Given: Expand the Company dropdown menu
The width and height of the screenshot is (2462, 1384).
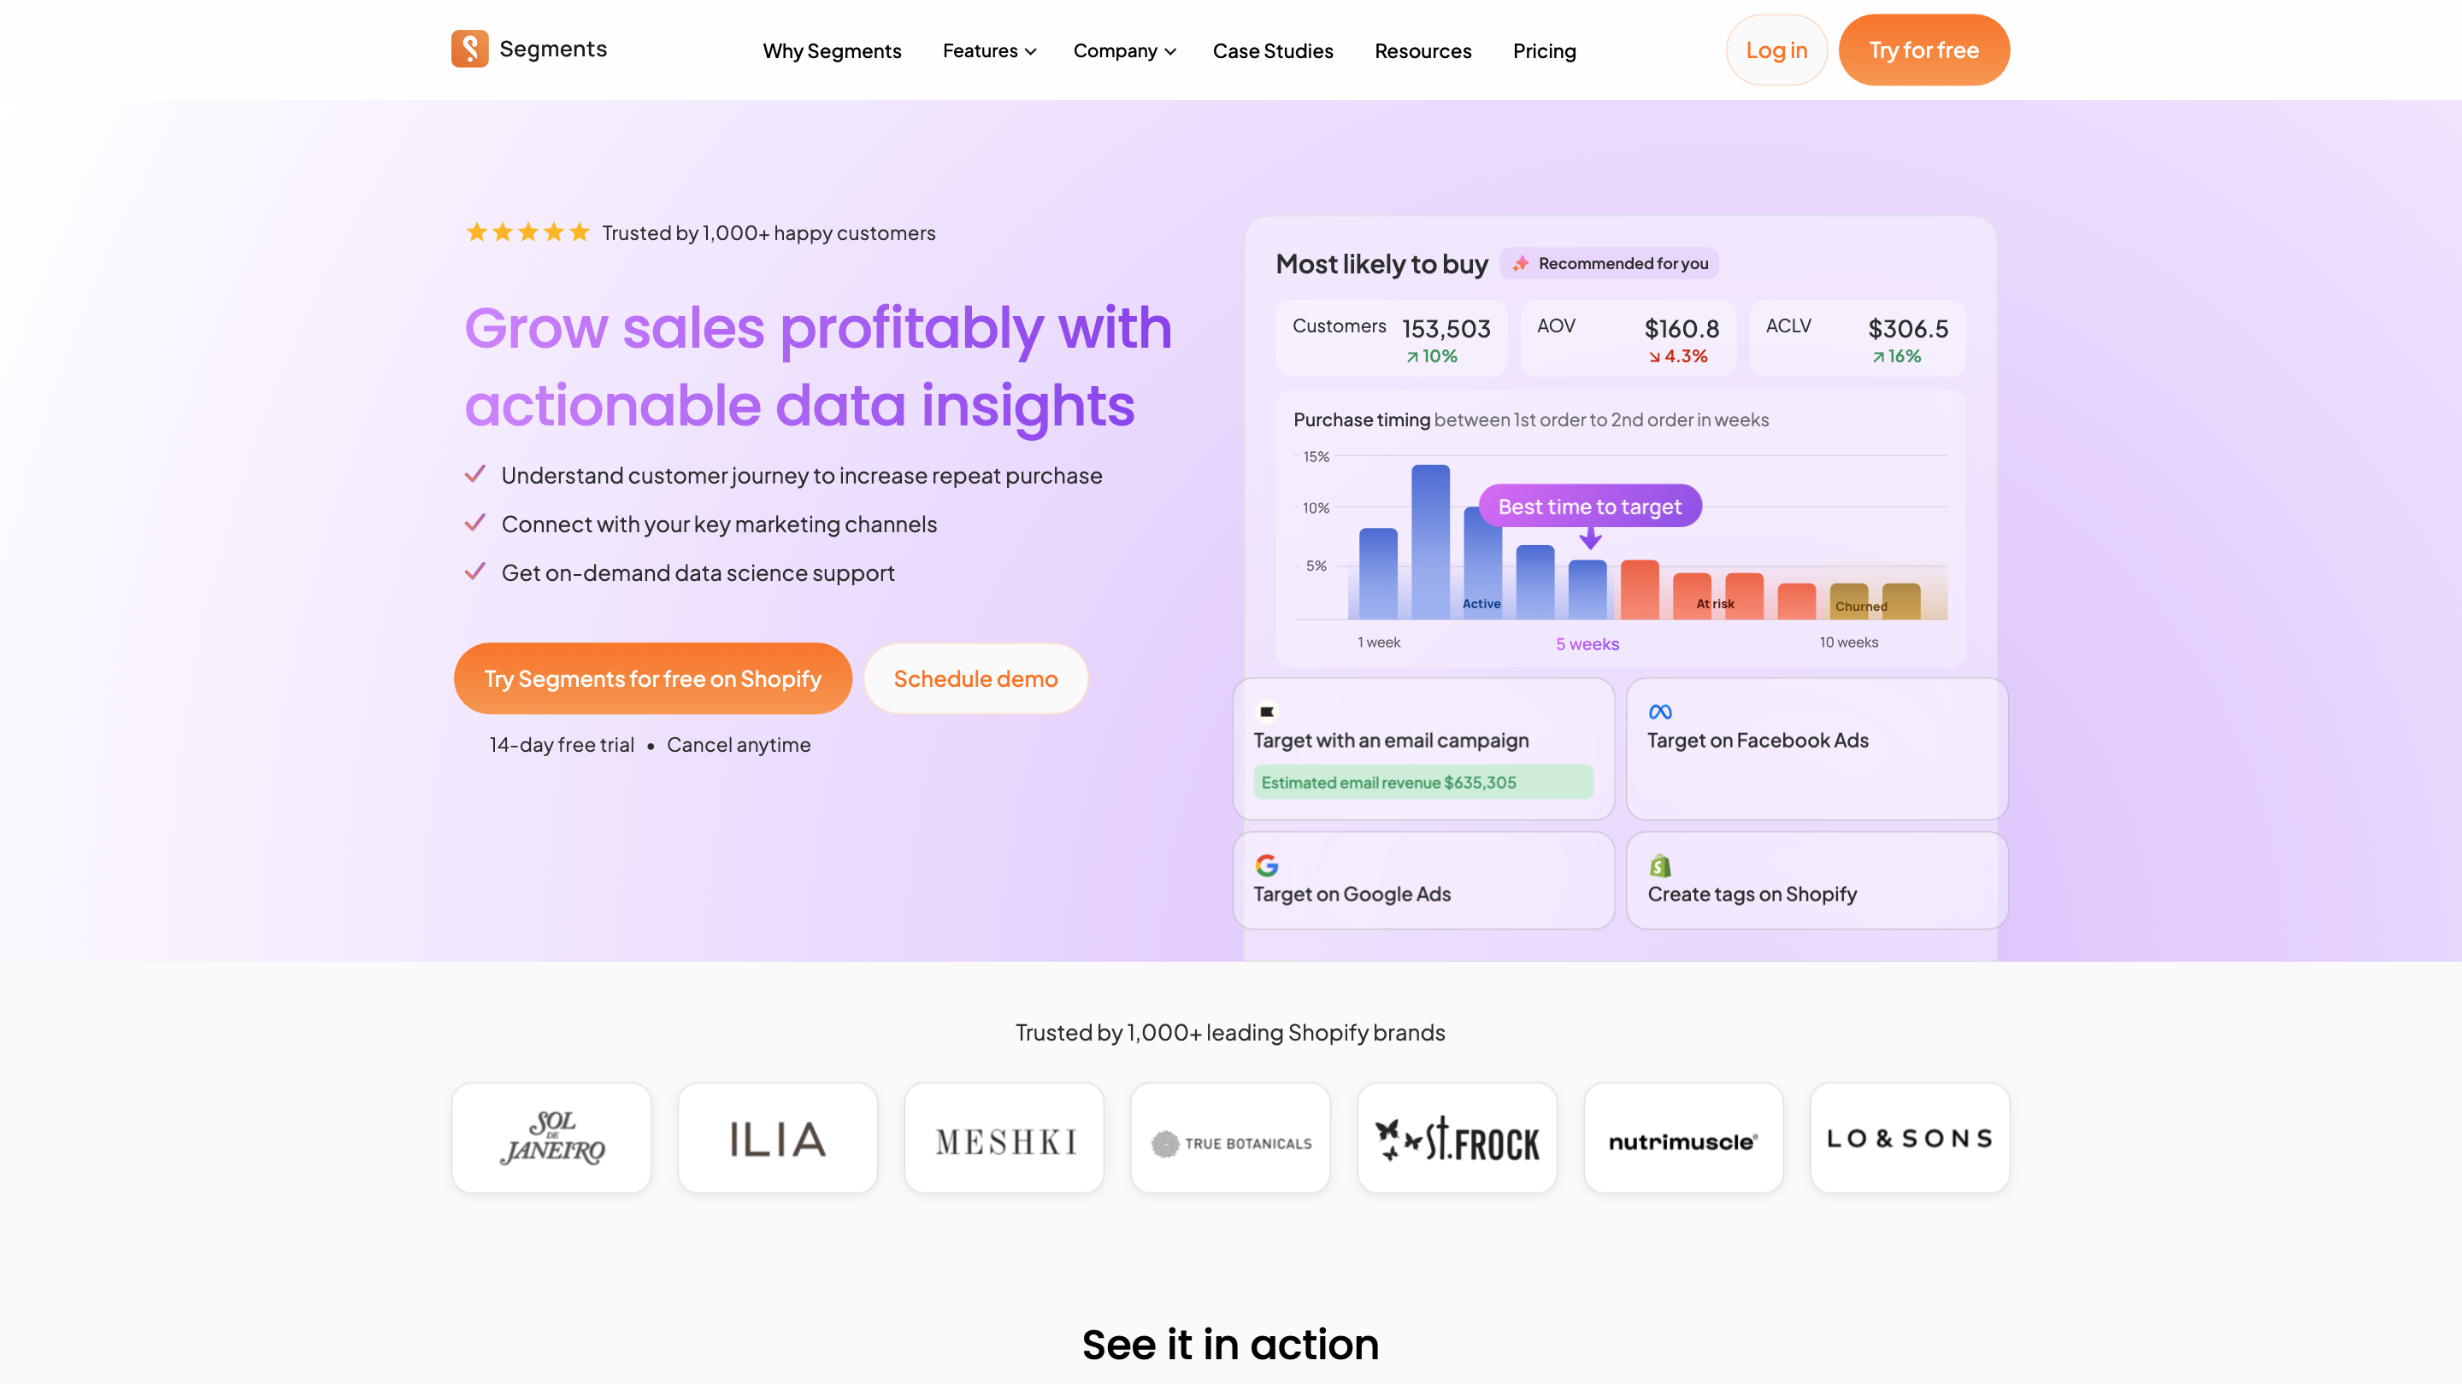Looking at the screenshot, I should click(x=1124, y=50).
